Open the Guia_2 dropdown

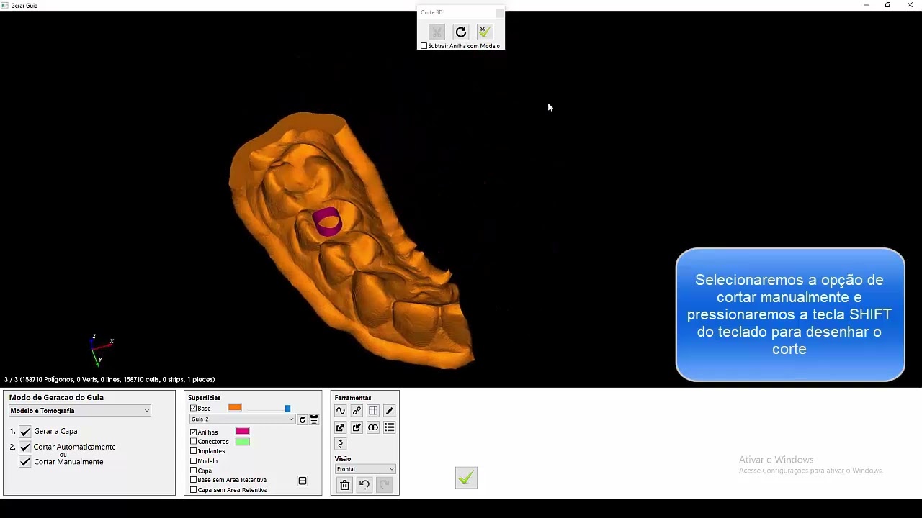[x=243, y=419]
